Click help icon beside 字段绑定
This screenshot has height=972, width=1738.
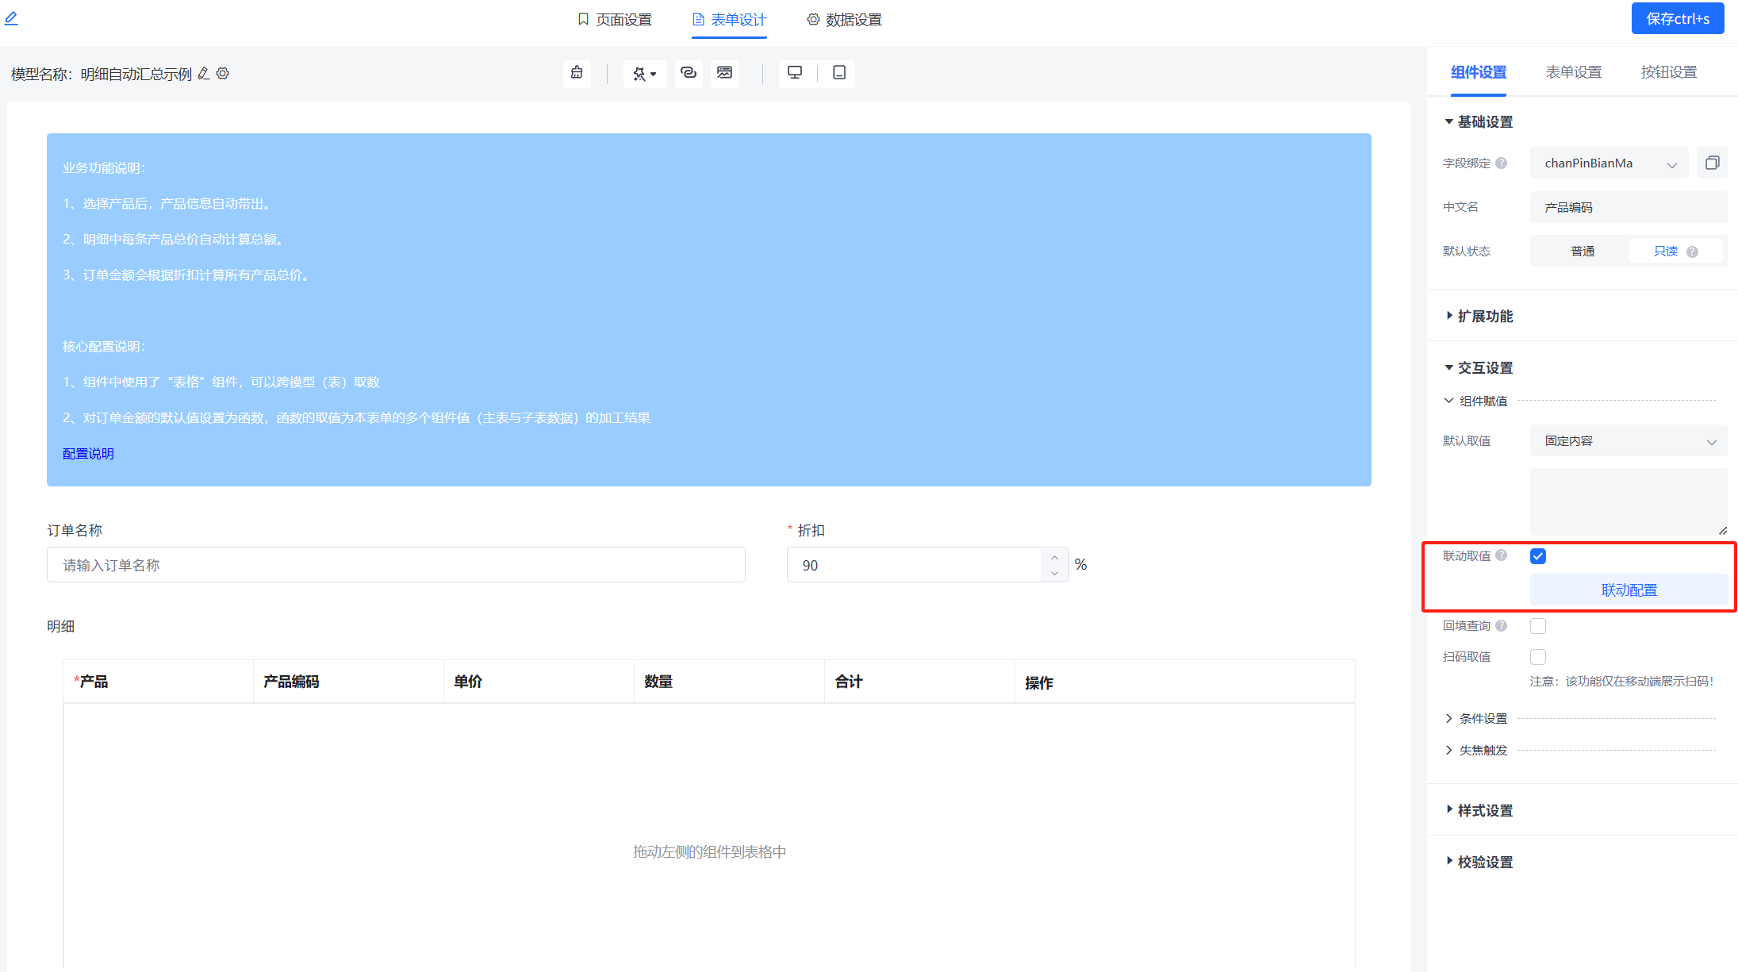pos(1501,163)
